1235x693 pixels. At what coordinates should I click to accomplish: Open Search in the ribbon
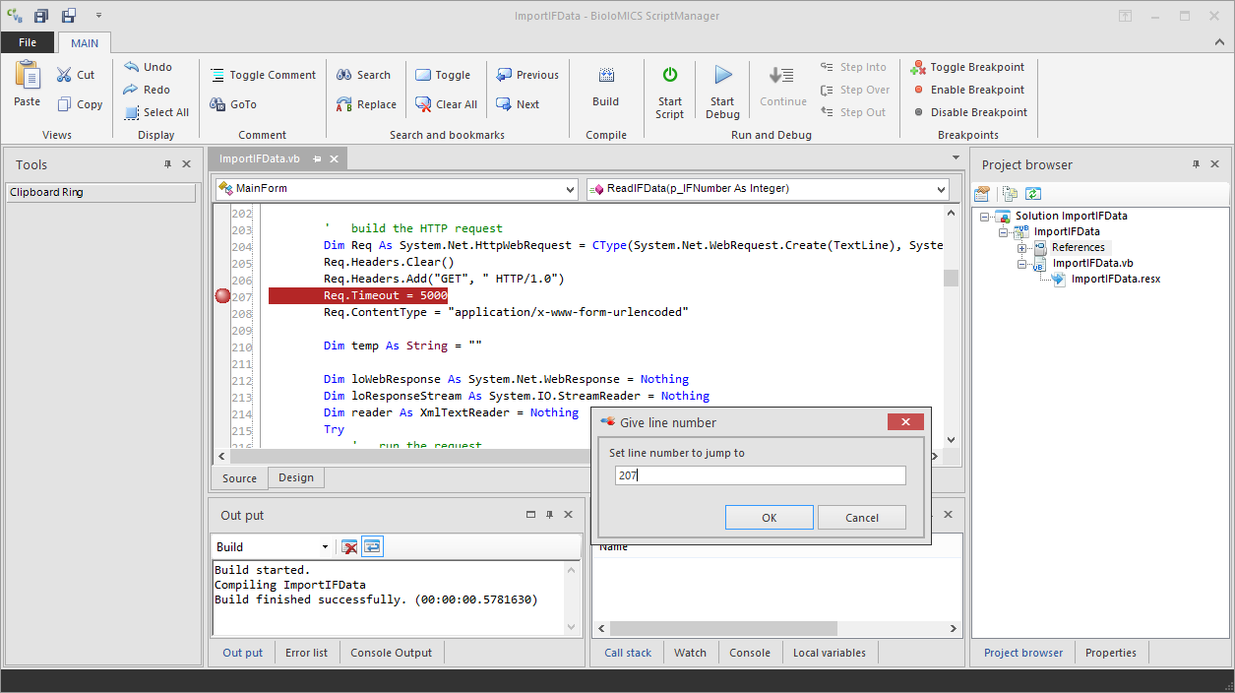pyautogui.click(x=363, y=75)
